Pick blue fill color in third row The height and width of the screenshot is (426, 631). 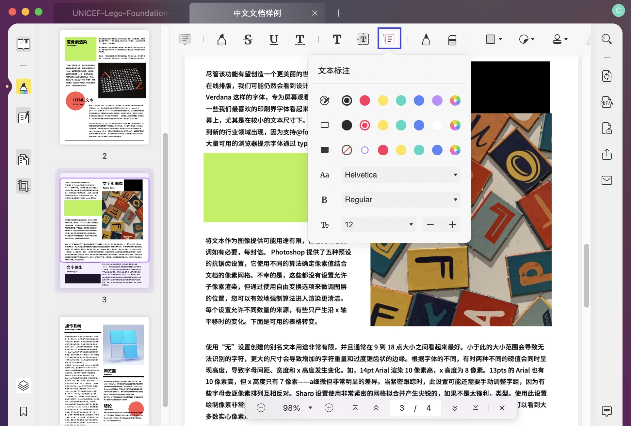tap(437, 150)
